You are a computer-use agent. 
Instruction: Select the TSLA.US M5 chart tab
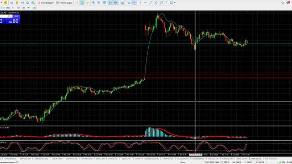pos(256,159)
